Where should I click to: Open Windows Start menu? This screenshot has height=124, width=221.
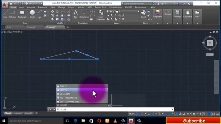point(4,121)
